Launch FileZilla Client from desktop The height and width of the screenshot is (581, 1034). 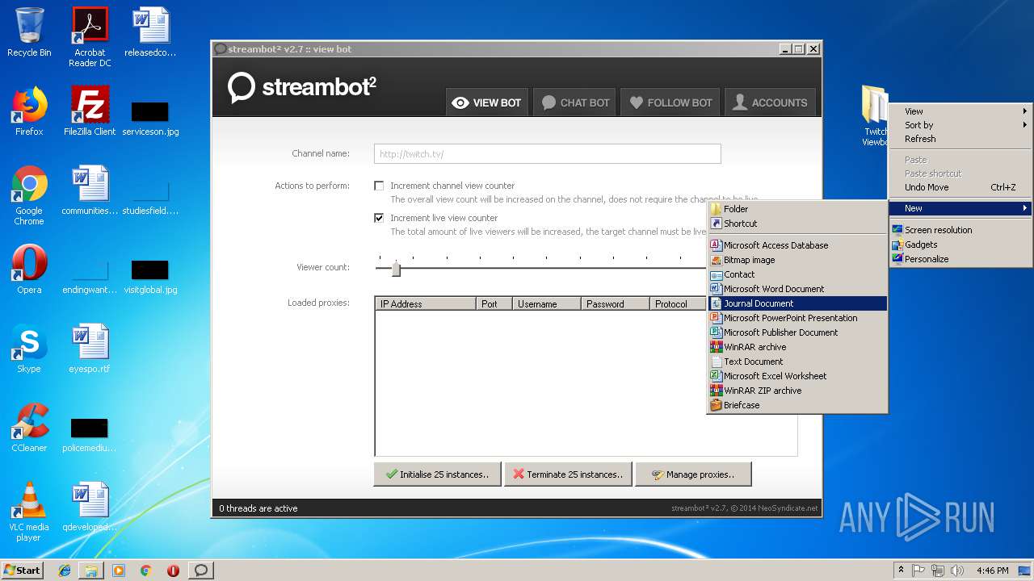point(90,111)
